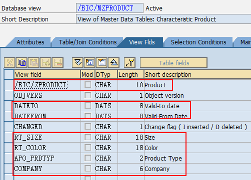
Task: Click the Product Type description cell
Action: (197, 158)
